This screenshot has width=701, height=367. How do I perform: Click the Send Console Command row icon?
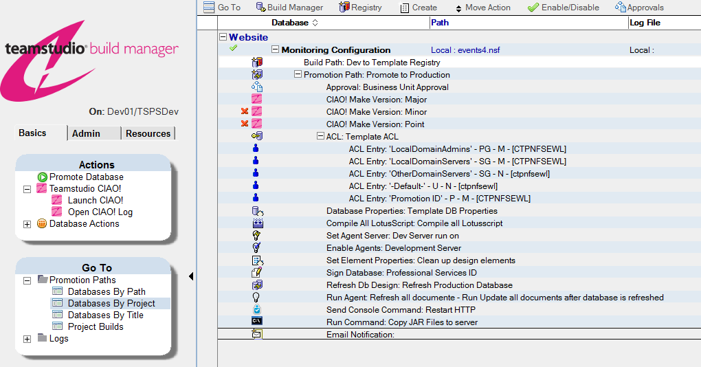(256, 309)
